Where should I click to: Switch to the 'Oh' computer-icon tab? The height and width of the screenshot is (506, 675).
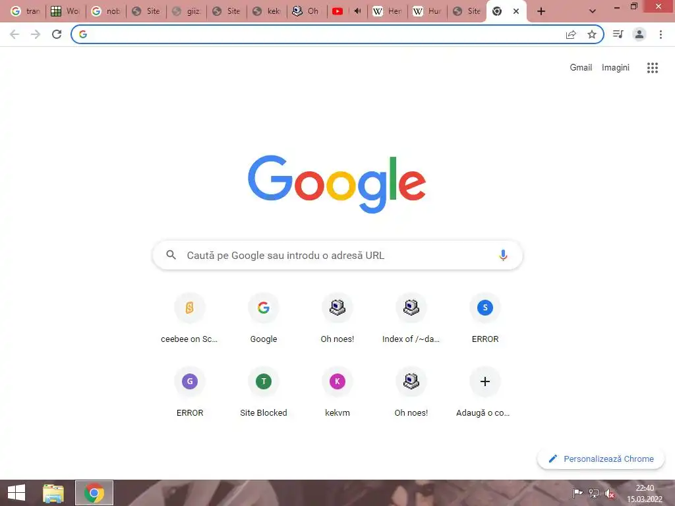pos(307,11)
